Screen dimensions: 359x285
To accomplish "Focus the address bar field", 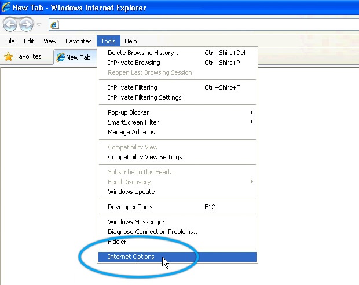I will point(204,24).
